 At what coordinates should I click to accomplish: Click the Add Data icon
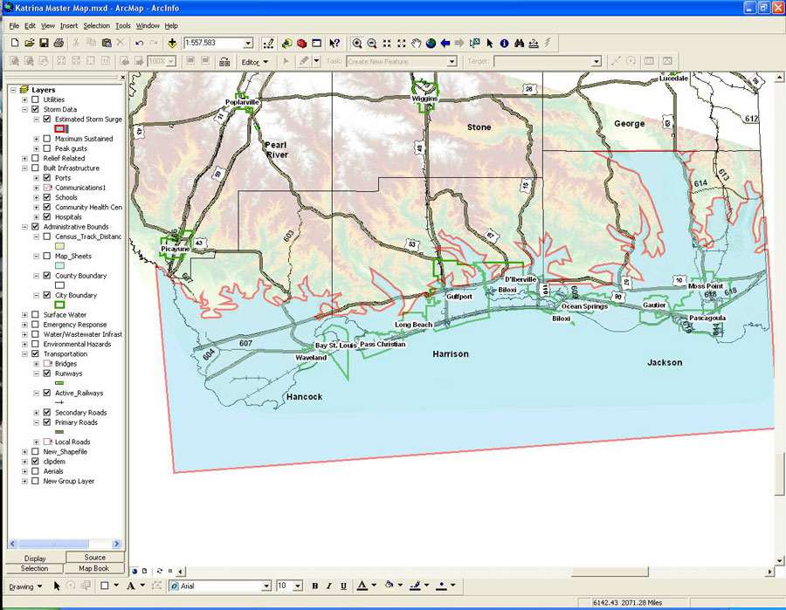click(172, 43)
